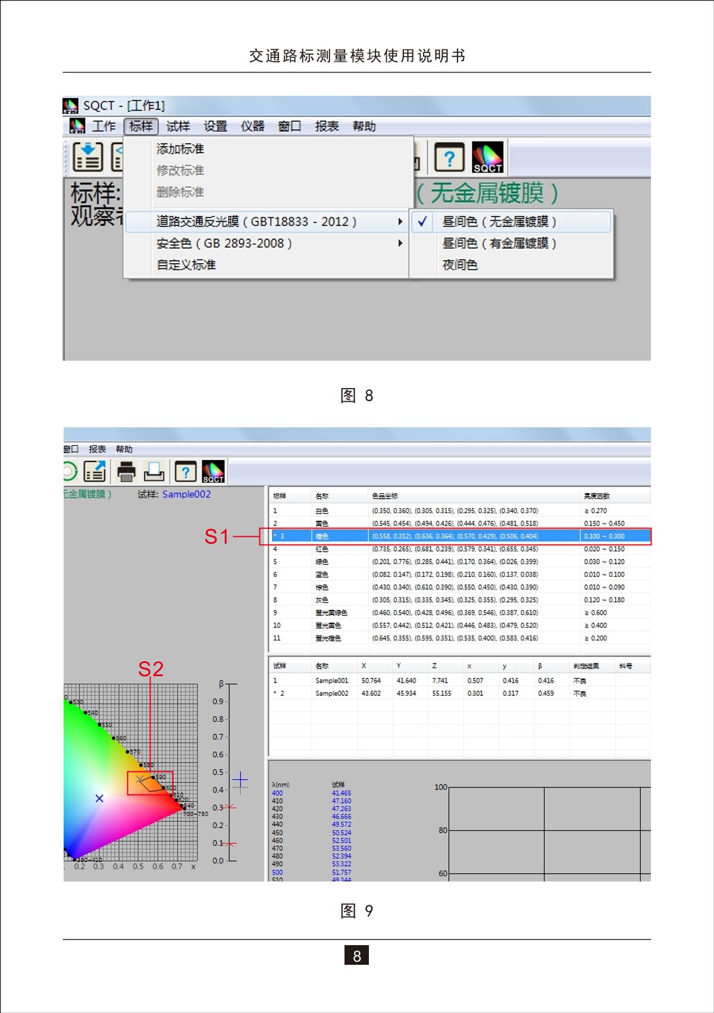Open the 标样 menu in menu bar

141,126
